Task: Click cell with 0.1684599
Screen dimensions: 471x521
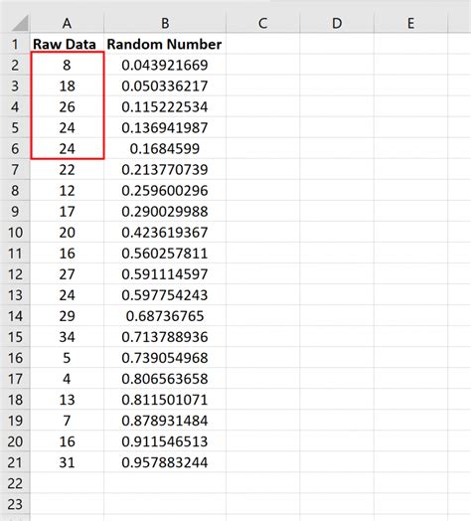Action: pyautogui.click(x=165, y=148)
